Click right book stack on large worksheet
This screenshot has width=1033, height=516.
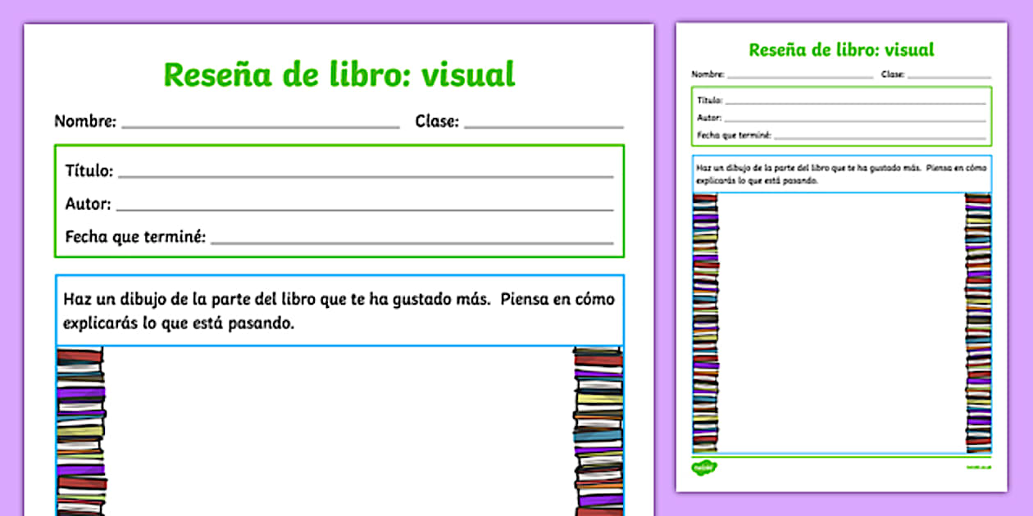[x=598, y=431]
